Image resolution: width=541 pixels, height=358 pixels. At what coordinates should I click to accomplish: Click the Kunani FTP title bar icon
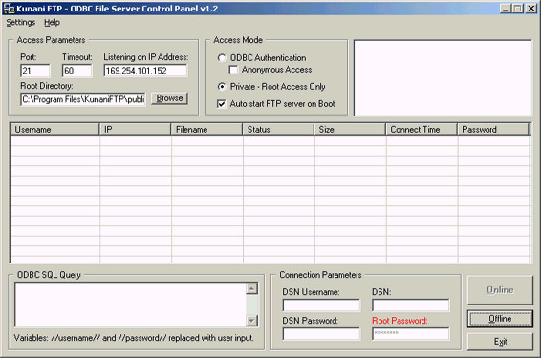pos(9,9)
